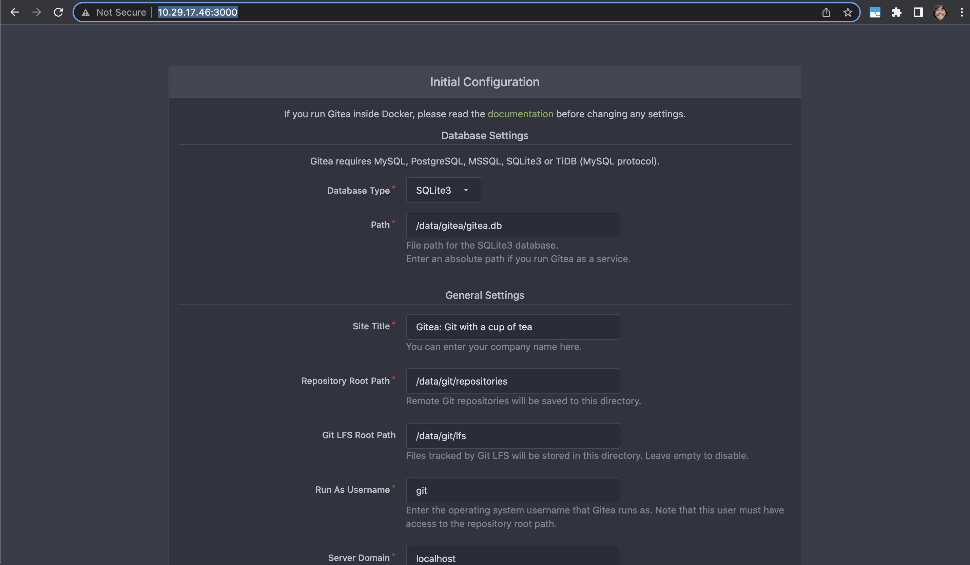Click the Run As Username field
This screenshot has width=970, height=565.
tap(512, 490)
